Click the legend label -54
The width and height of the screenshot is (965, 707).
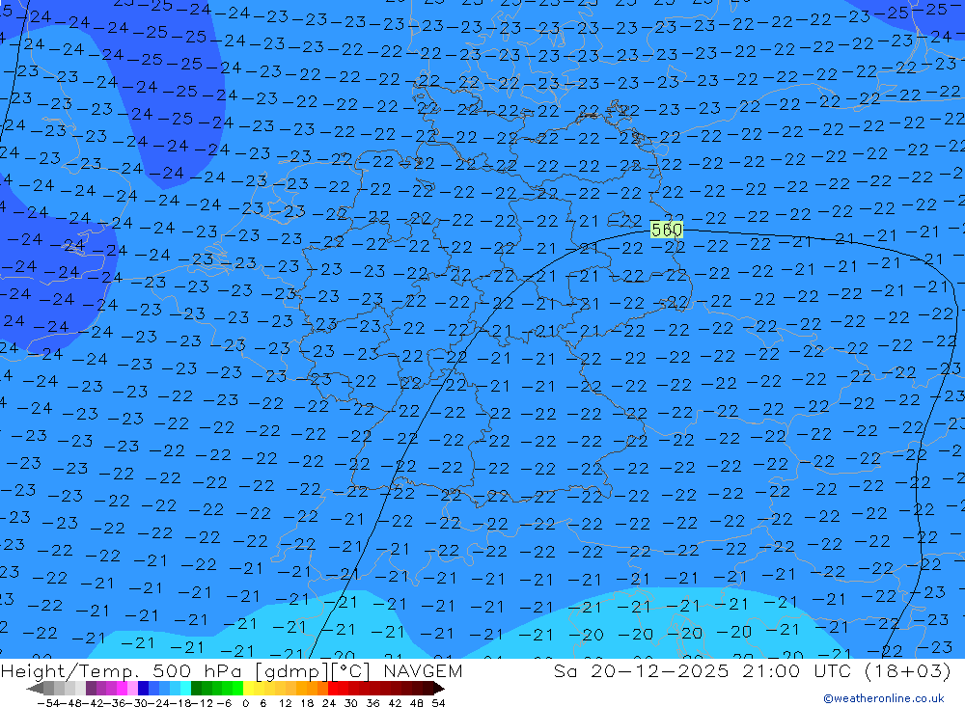pyautogui.click(x=49, y=703)
